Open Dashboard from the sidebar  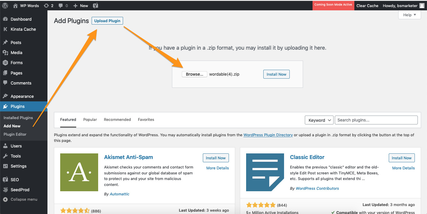(21, 19)
